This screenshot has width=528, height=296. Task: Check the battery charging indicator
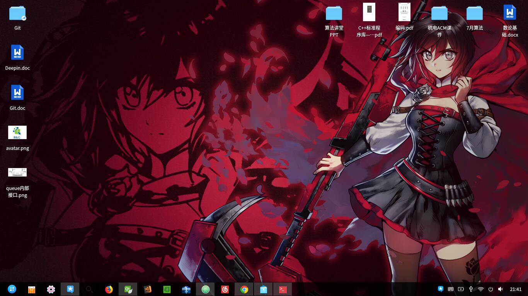click(461, 289)
